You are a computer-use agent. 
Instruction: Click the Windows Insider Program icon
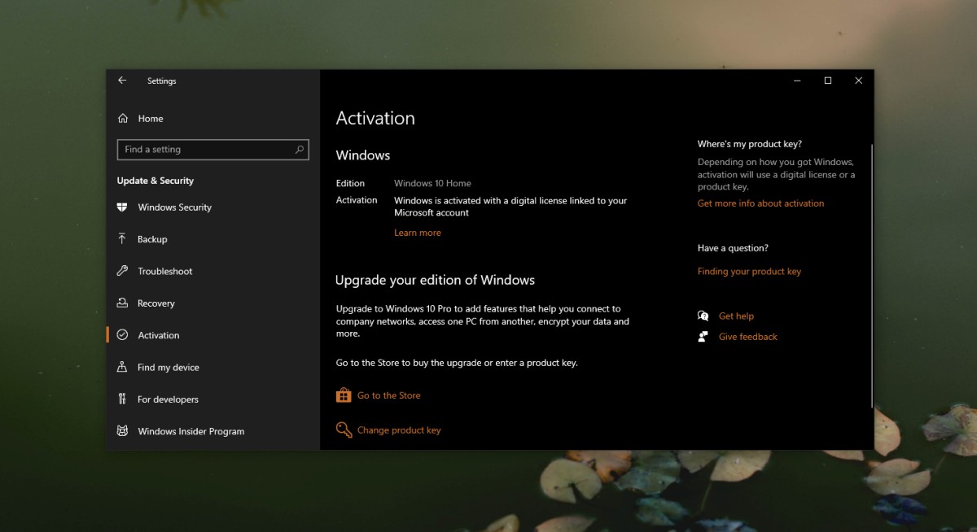tap(122, 431)
